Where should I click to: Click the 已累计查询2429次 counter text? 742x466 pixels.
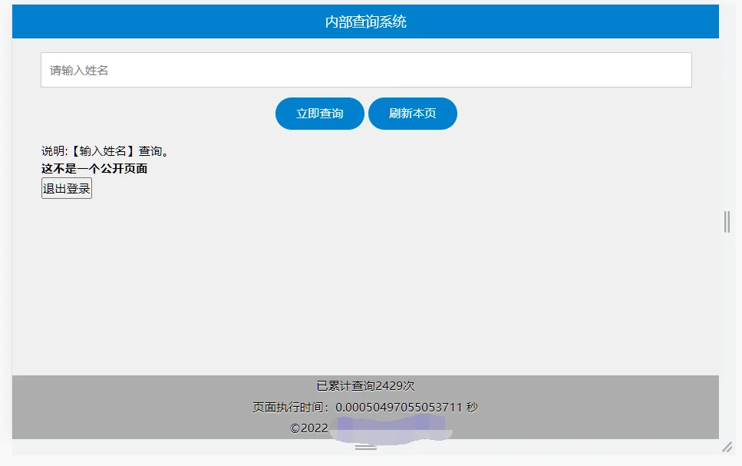(365, 385)
